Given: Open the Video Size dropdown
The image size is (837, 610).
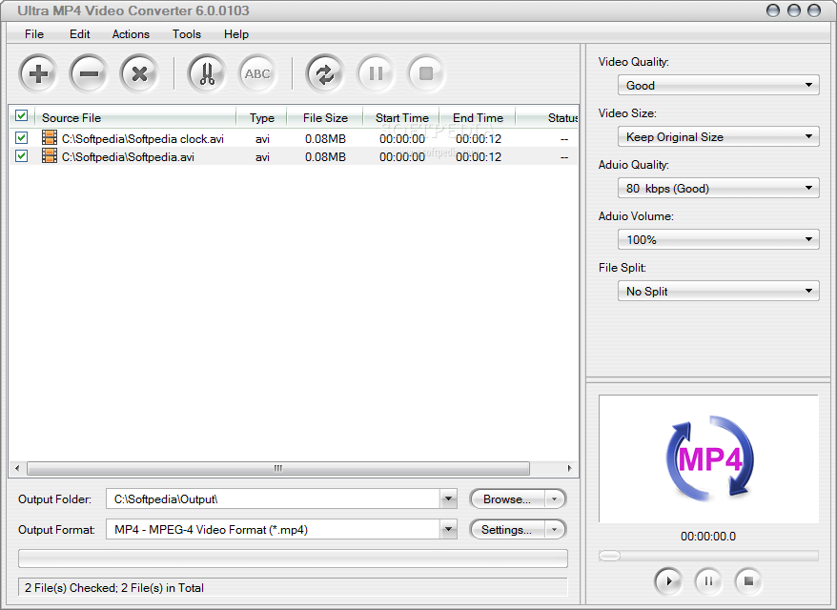Looking at the screenshot, I should (719, 136).
